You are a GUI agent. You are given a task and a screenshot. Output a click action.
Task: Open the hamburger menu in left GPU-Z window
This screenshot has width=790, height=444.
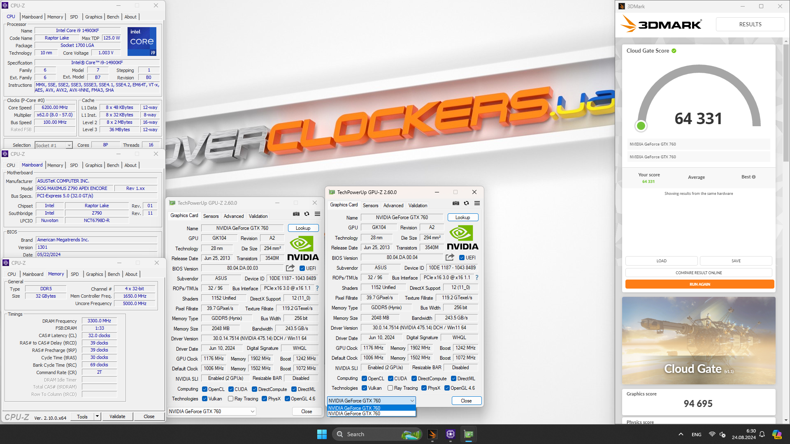tap(317, 214)
